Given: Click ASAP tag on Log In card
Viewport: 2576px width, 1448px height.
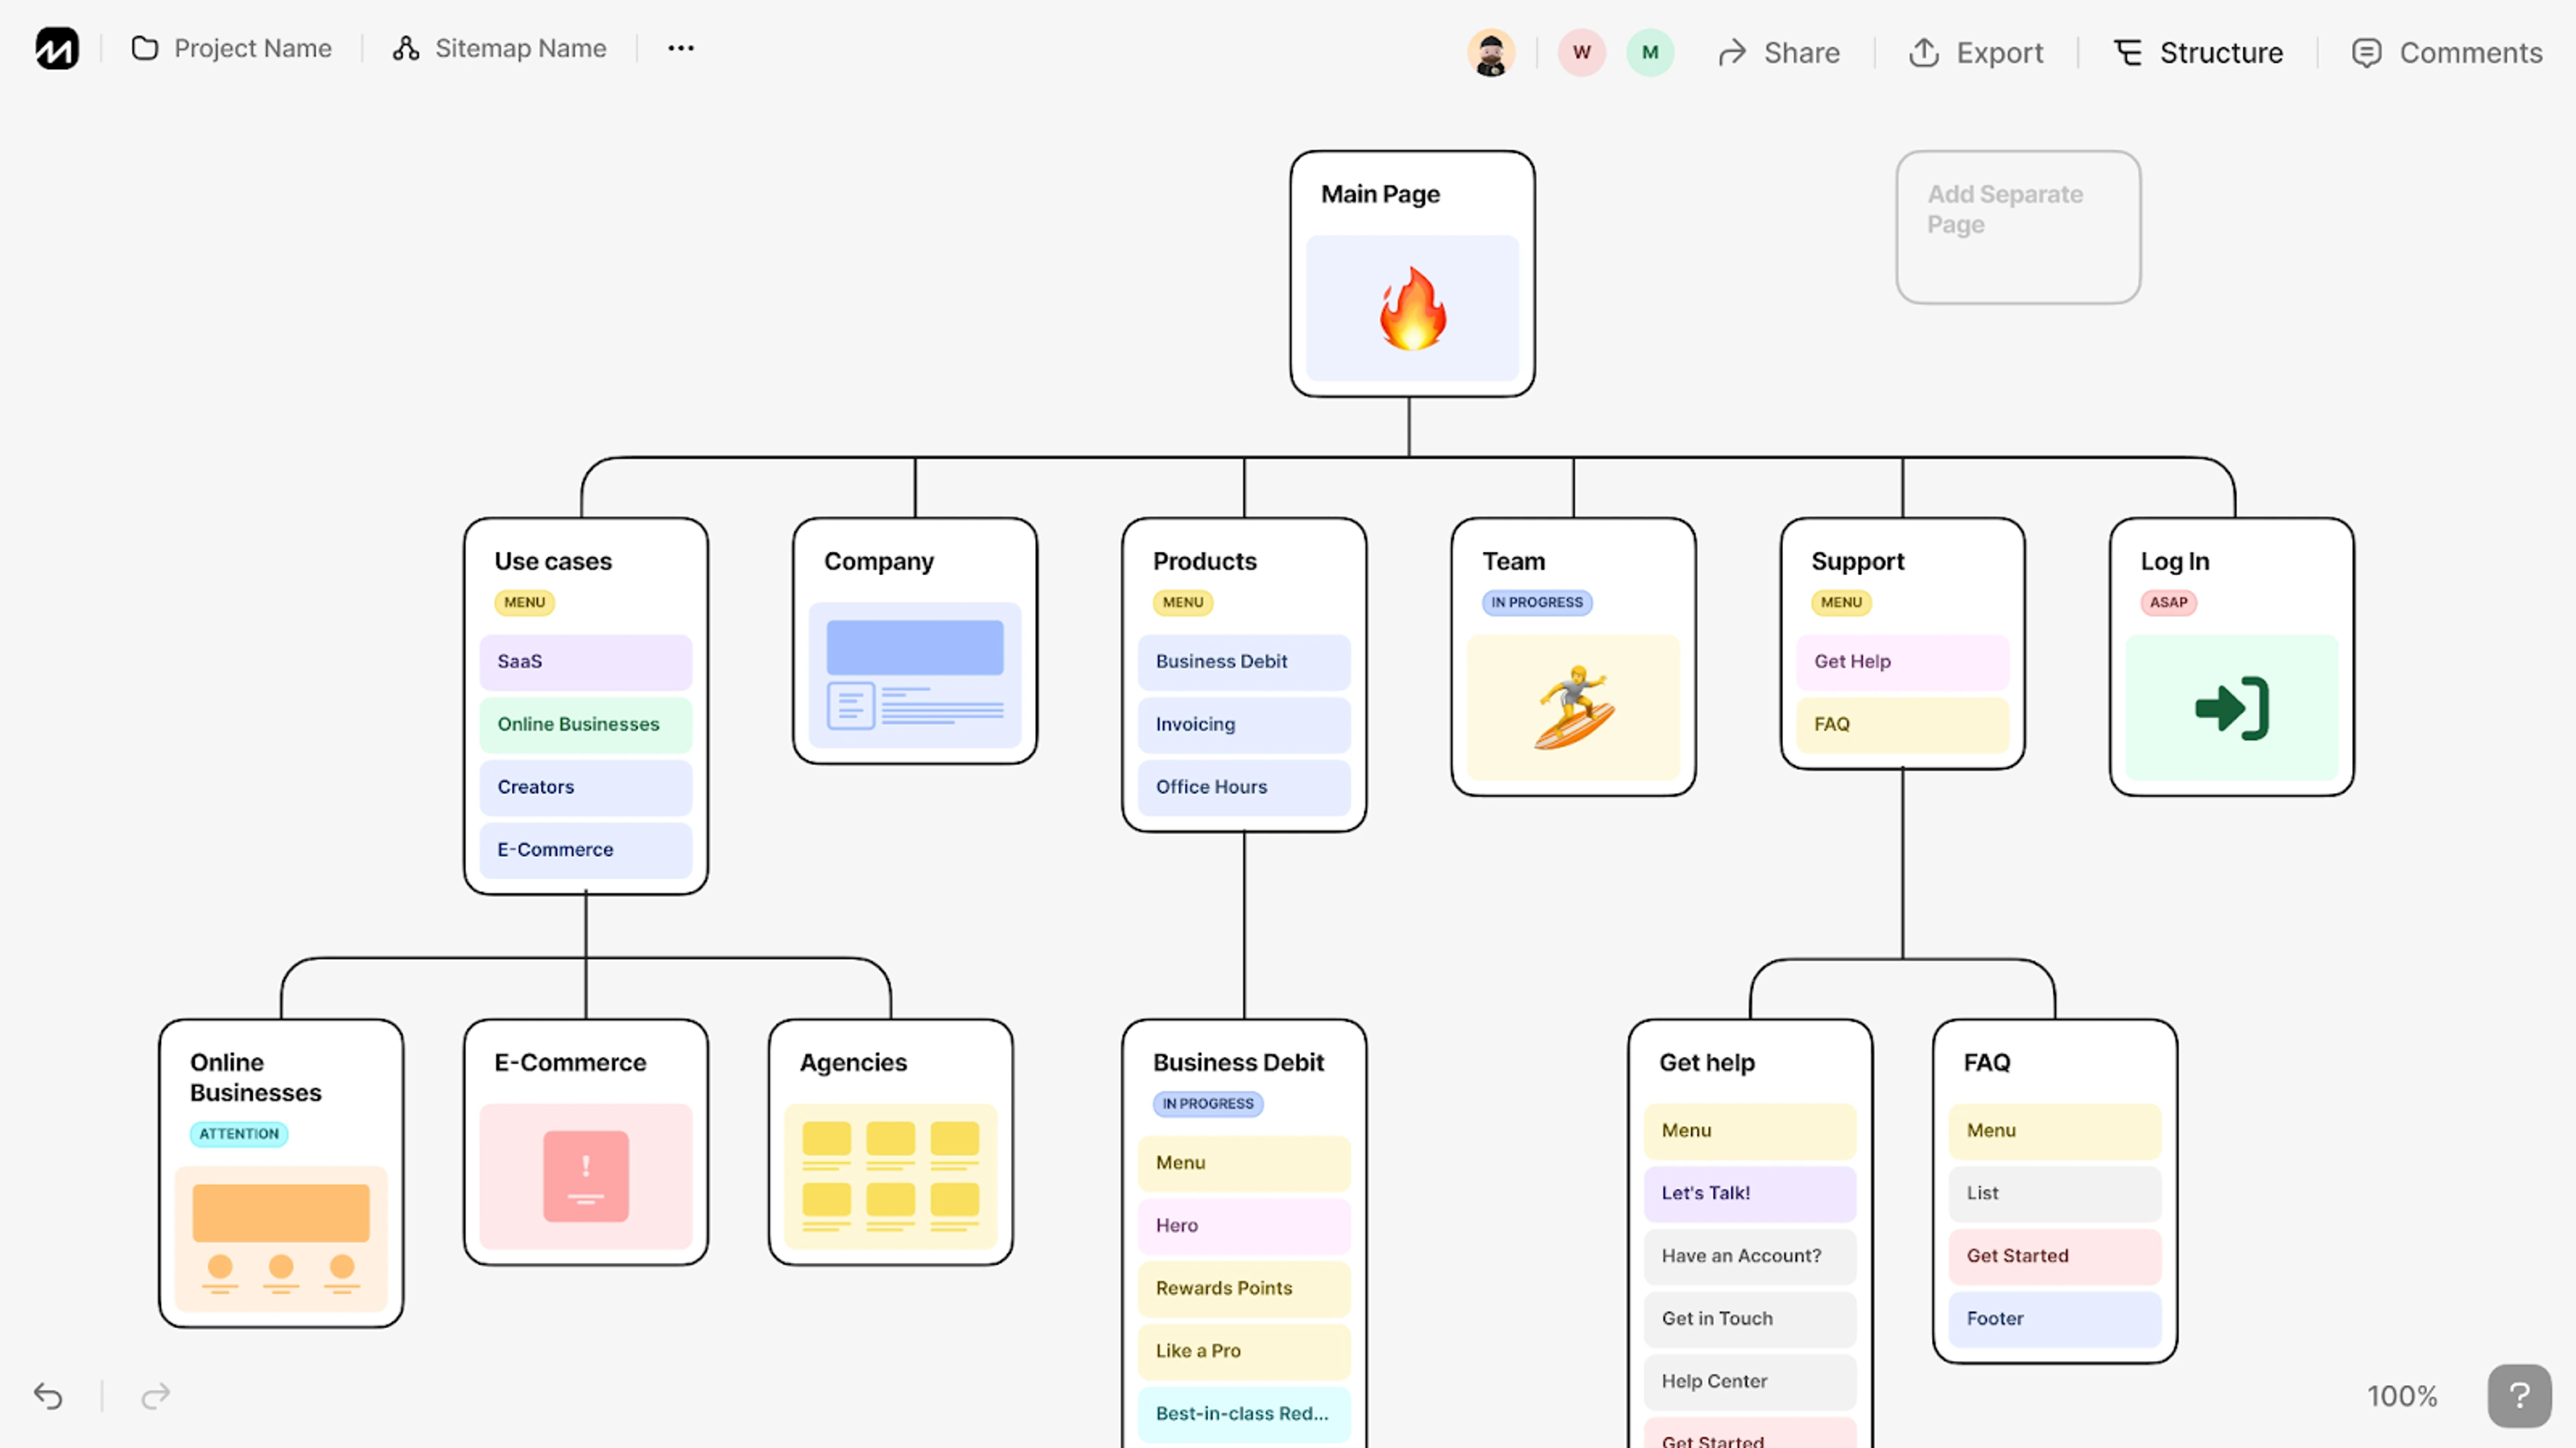Looking at the screenshot, I should pos(2168,603).
